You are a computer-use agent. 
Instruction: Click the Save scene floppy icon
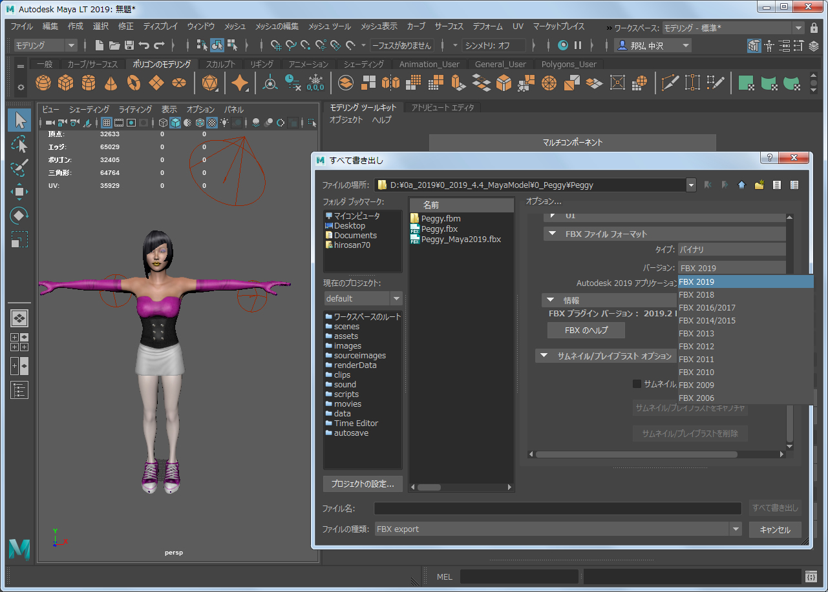129,45
